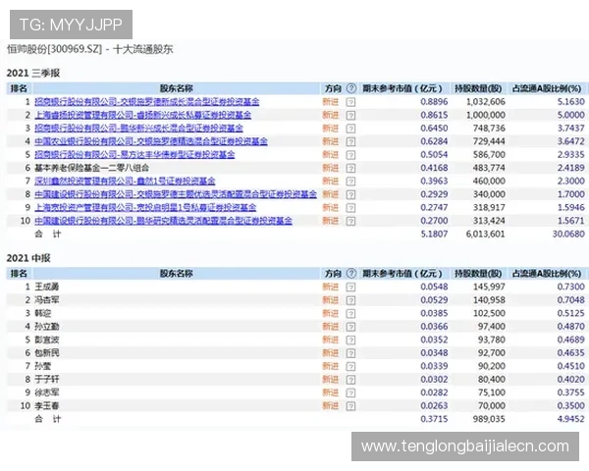Select the market value cell 0.0548
The width and height of the screenshot is (589, 471).
tap(434, 287)
